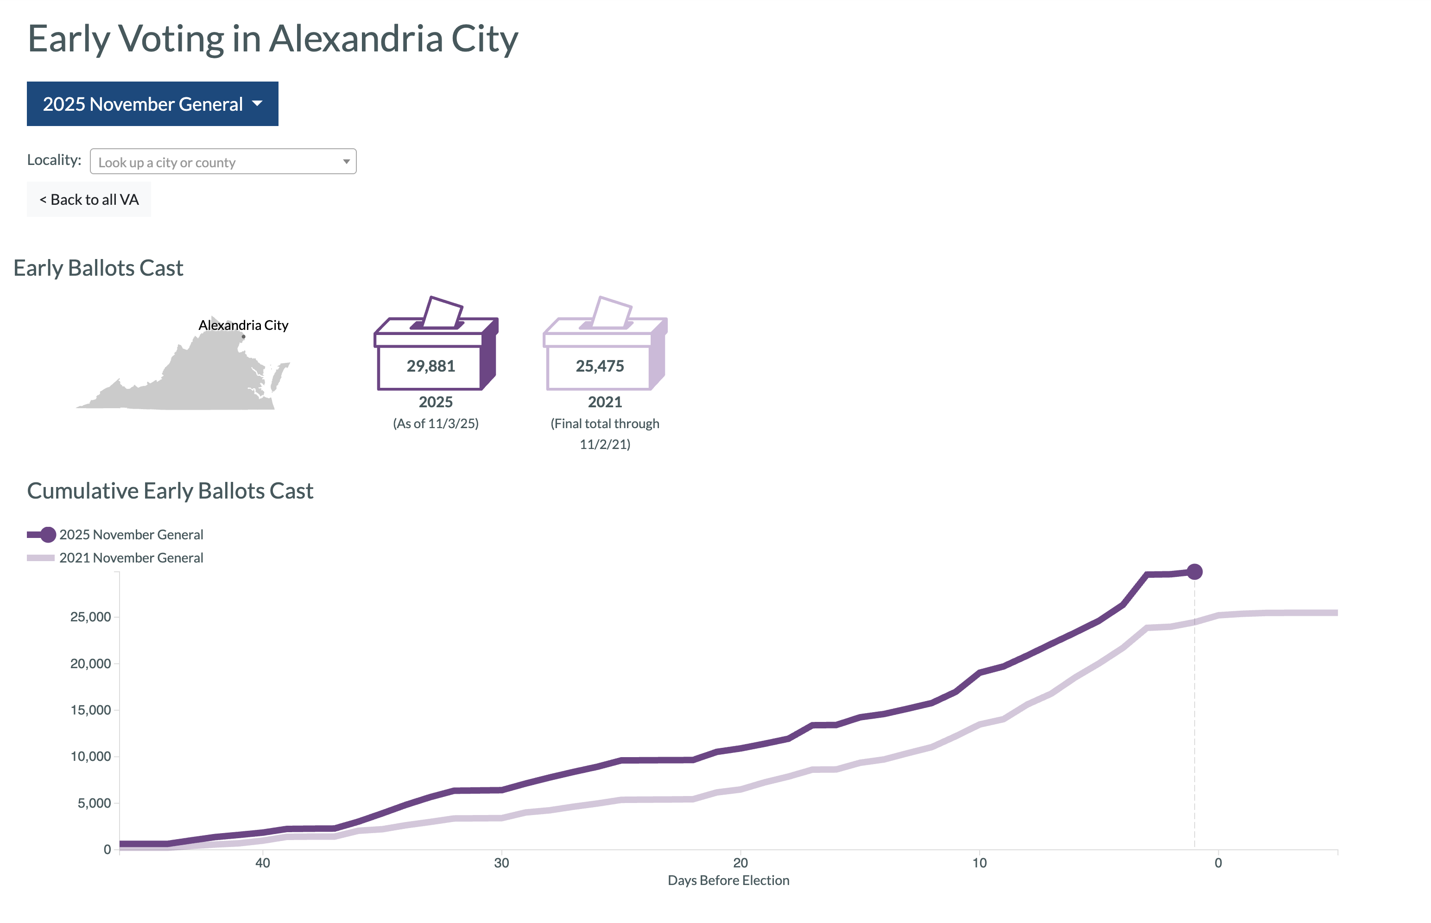Click the day 30 tick on x-axis

501,862
